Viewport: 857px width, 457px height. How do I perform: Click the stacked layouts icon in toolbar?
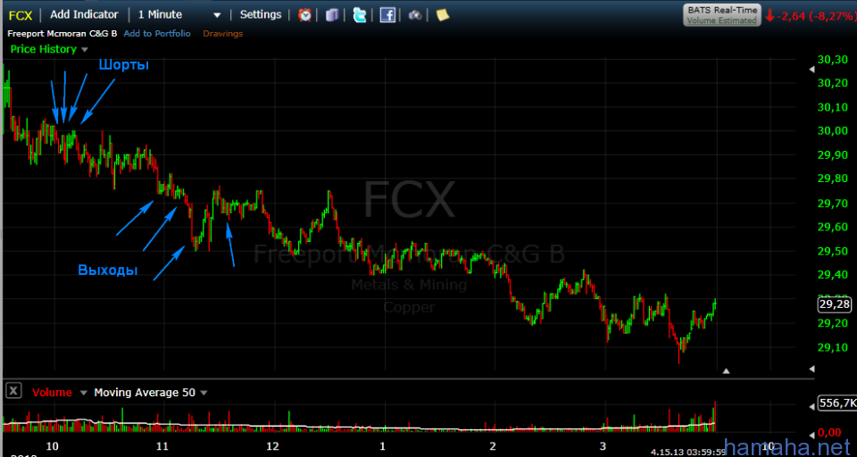click(x=332, y=15)
